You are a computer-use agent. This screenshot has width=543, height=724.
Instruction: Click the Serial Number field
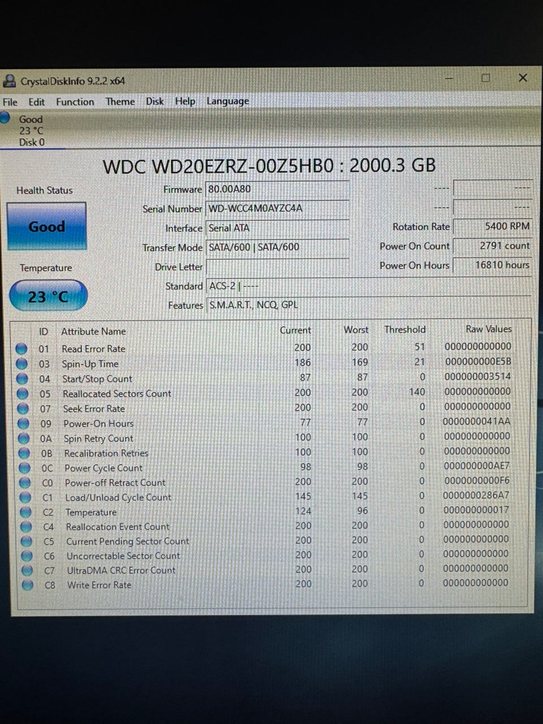[277, 209]
